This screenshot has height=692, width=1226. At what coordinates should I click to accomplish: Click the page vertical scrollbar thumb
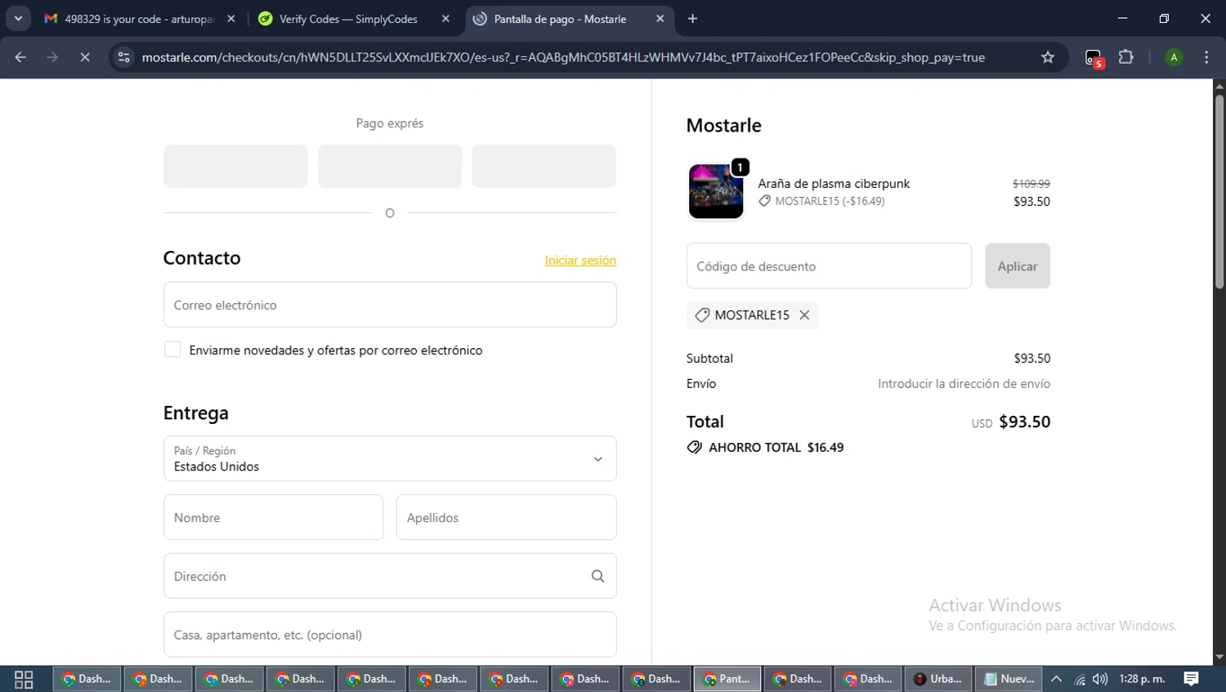coord(1219,192)
